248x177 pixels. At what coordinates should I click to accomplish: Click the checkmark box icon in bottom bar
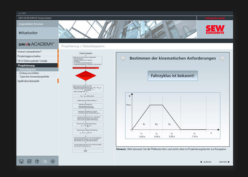tap(29, 161)
